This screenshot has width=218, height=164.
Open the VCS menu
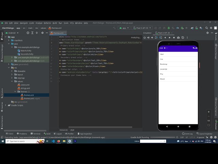tap(72, 23)
